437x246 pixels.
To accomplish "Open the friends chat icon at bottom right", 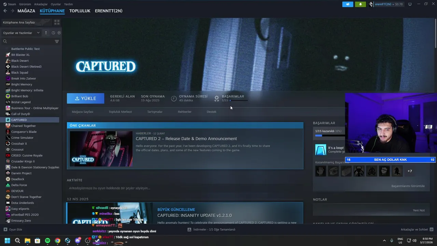I will tap(431, 230).
